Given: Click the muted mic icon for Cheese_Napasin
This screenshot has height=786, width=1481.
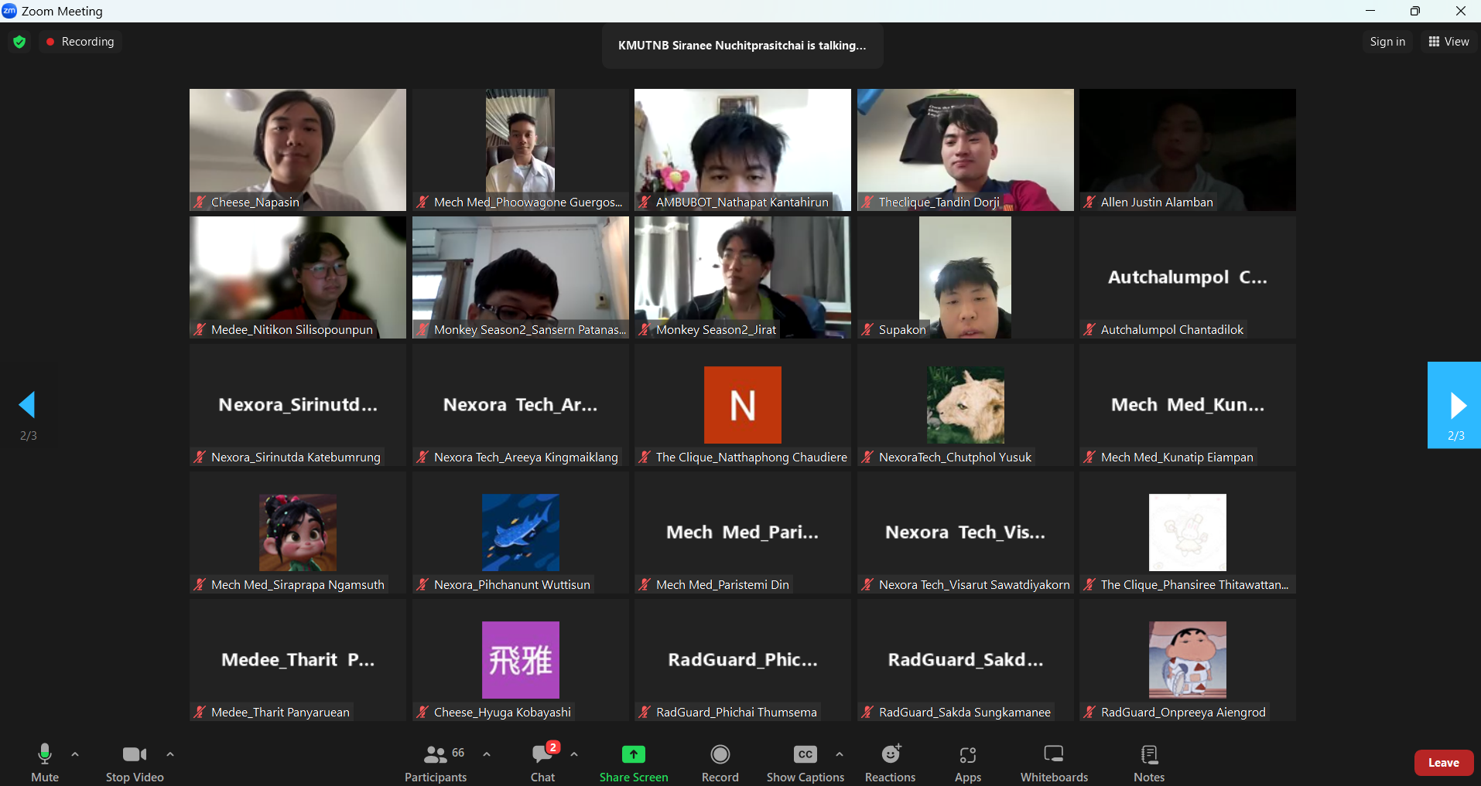Looking at the screenshot, I should (x=200, y=202).
